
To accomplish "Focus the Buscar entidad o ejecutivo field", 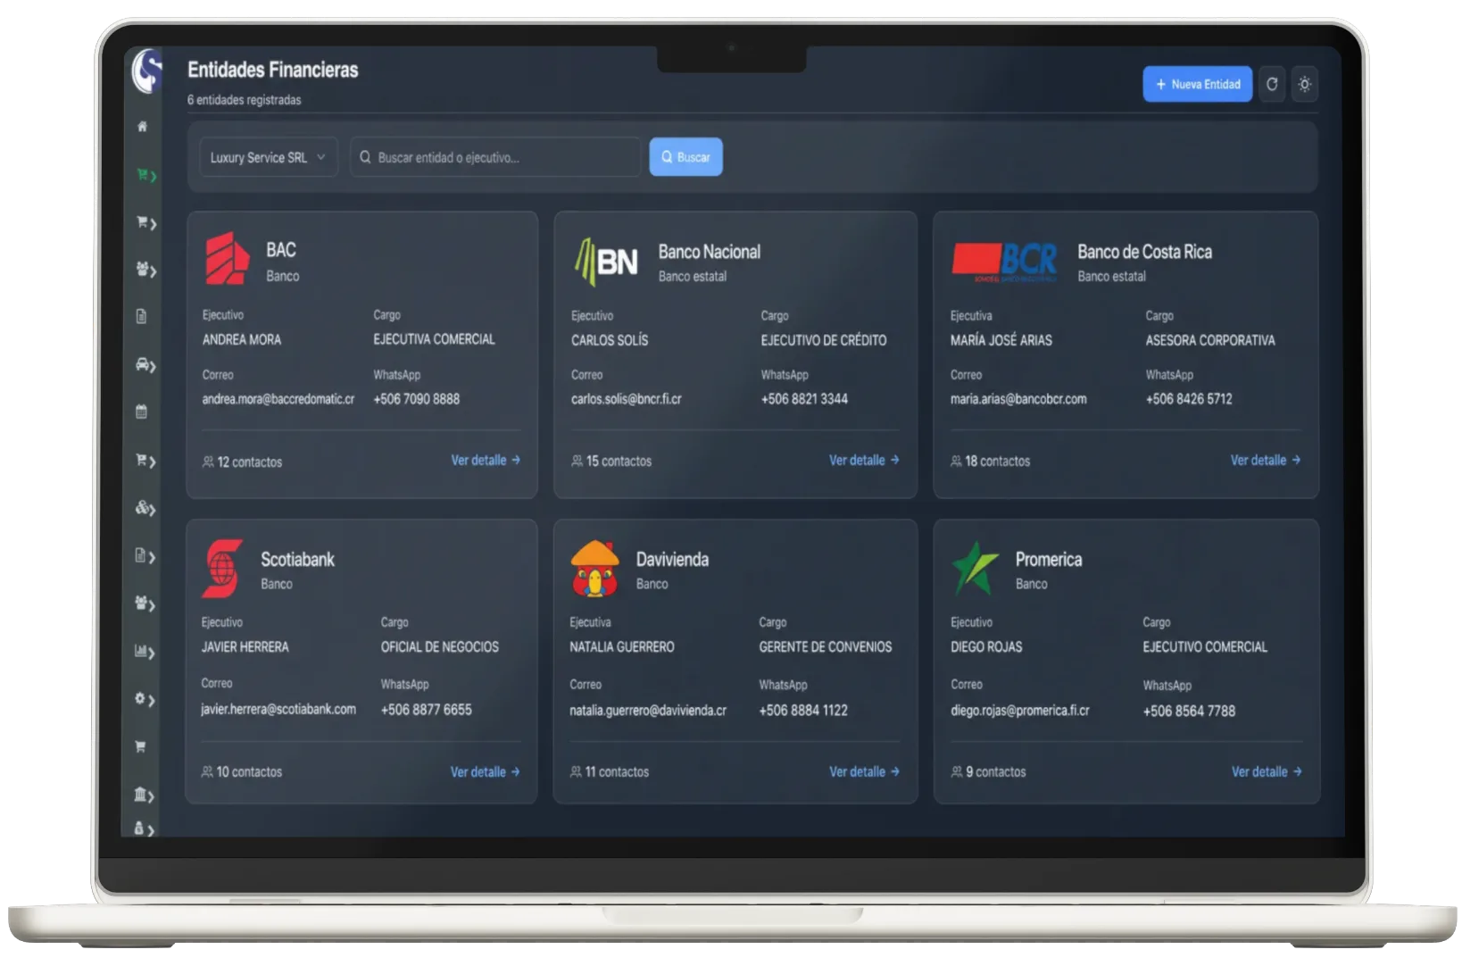I will coord(495,157).
